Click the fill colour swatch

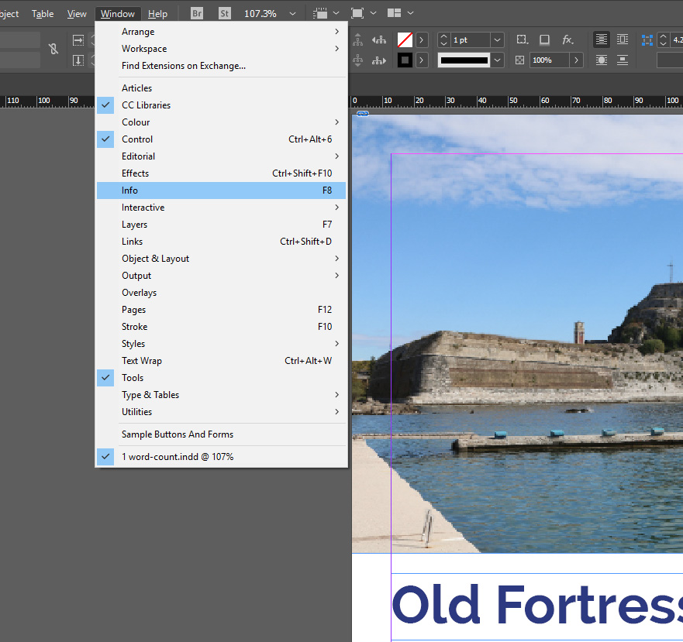coord(404,39)
